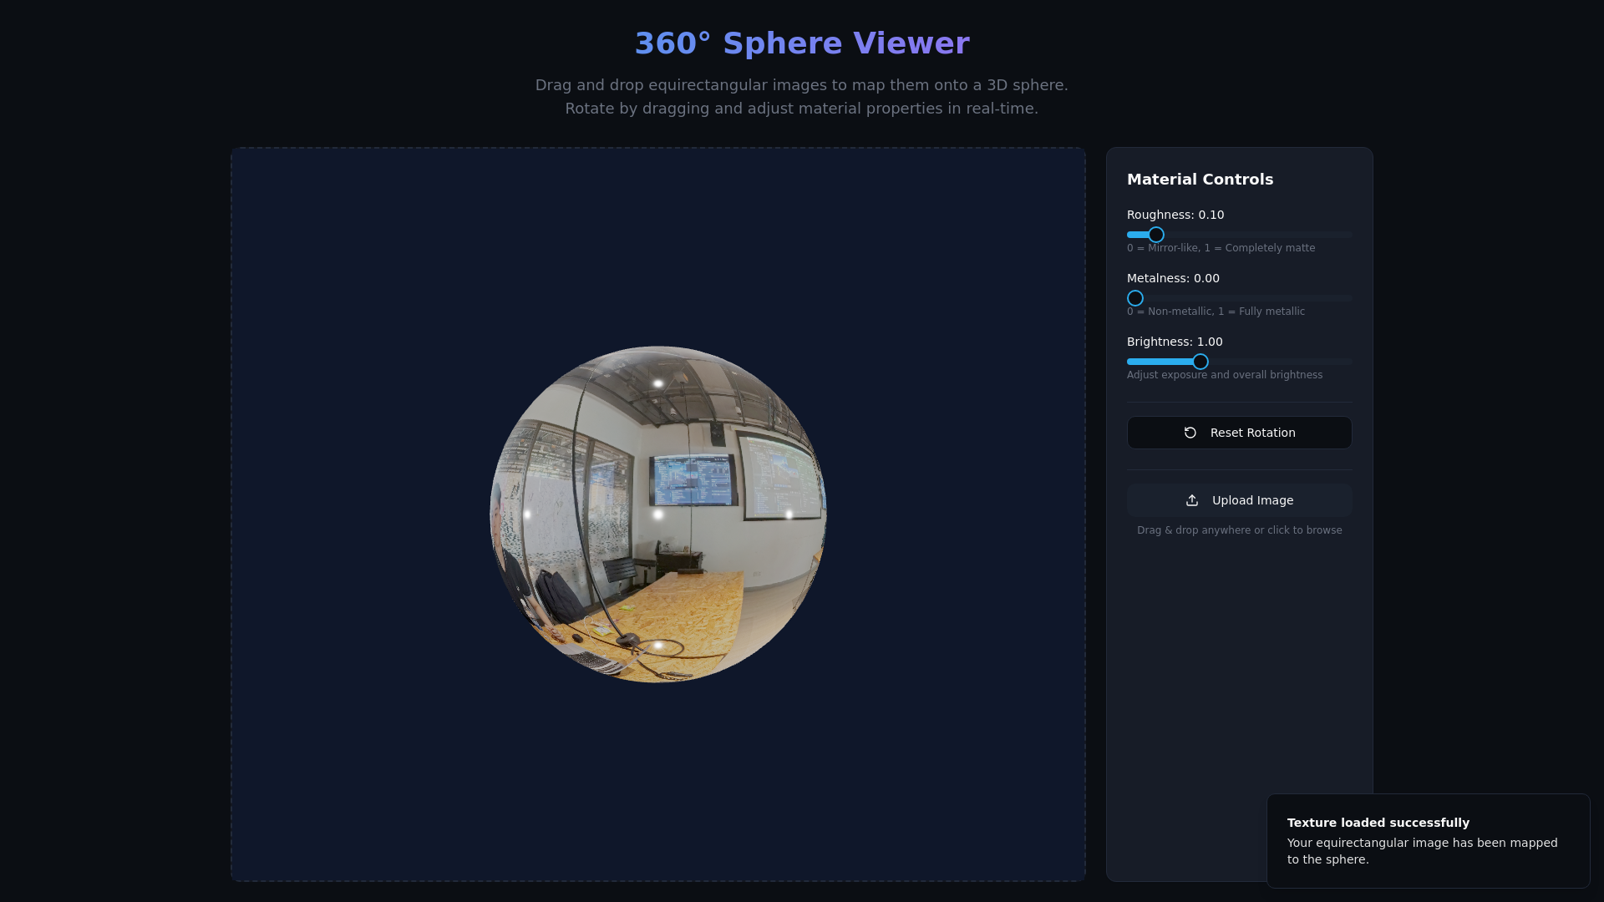Viewport: 1604px width, 902px height.
Task: Click the texture loaded notification
Action: click(x=1428, y=840)
